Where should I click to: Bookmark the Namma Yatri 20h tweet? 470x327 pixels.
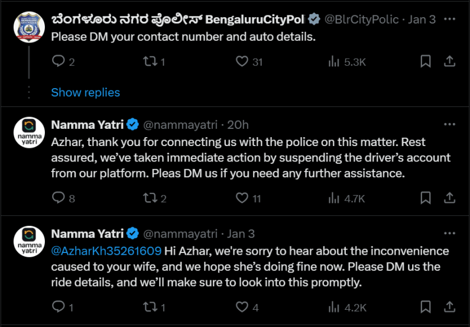pos(425,198)
